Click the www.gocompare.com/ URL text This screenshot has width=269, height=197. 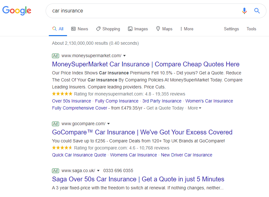click(83, 124)
